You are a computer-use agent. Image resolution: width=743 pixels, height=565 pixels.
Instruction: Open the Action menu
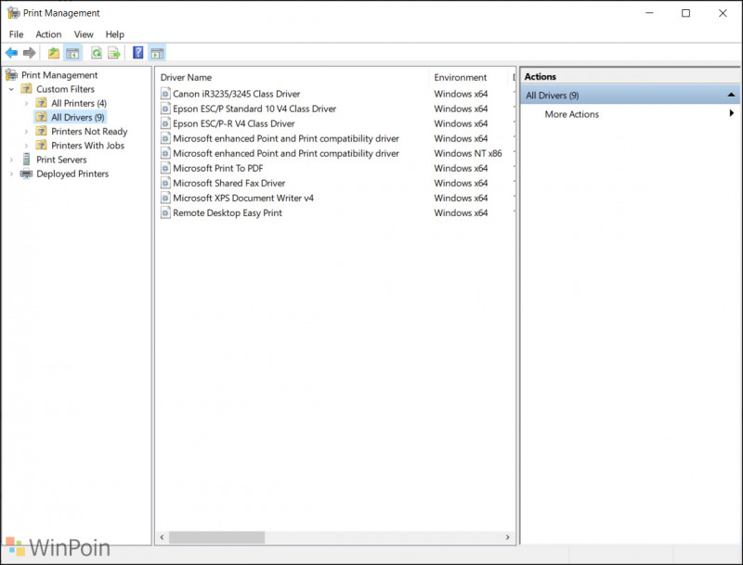48,34
